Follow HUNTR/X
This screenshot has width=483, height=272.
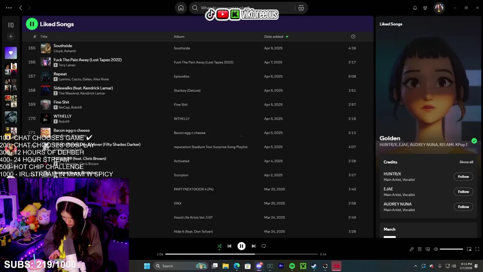pyautogui.click(x=463, y=177)
